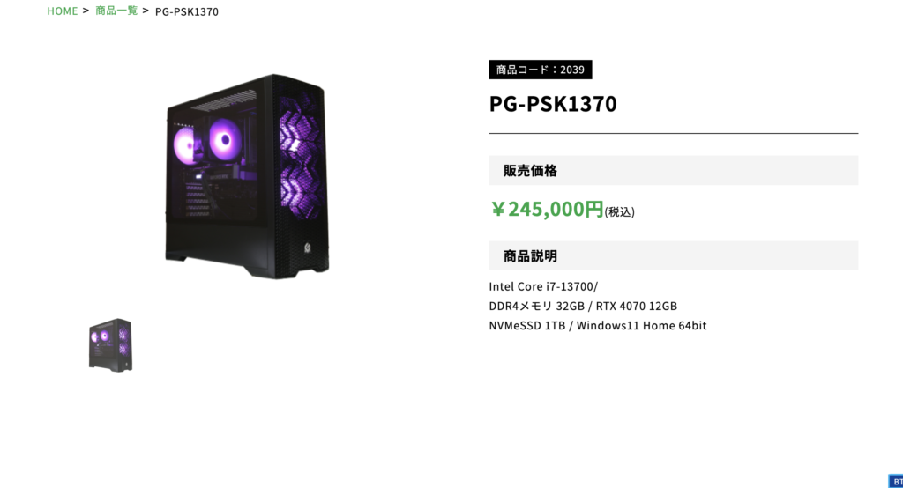Click the first > breadcrumb separator after HOME

tap(86, 11)
